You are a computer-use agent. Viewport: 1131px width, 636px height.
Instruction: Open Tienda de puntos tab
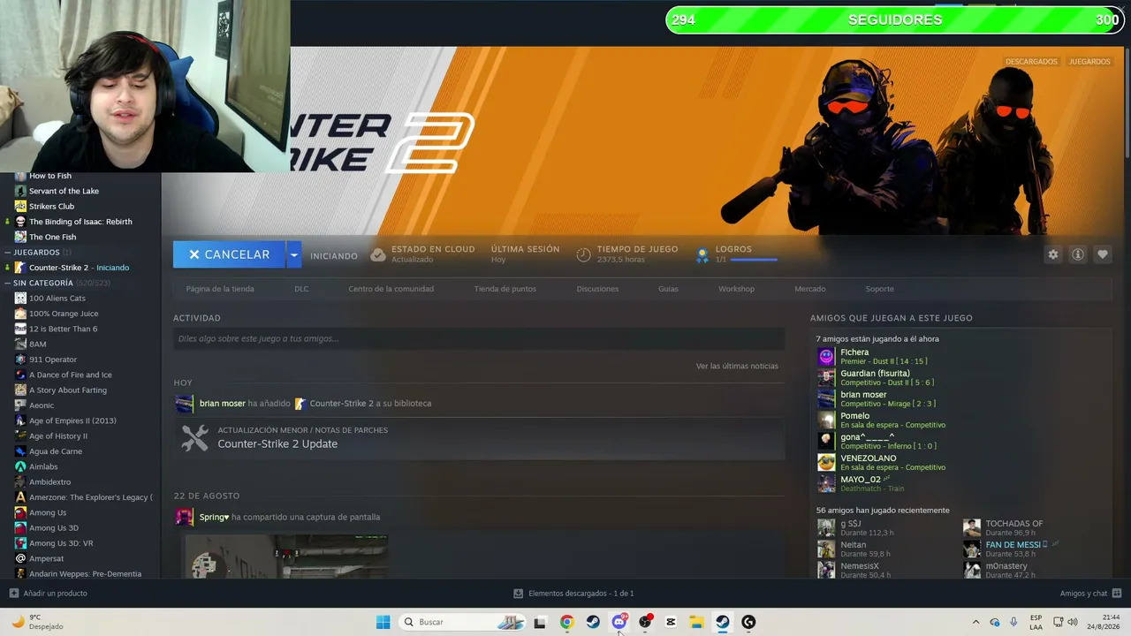(x=505, y=289)
